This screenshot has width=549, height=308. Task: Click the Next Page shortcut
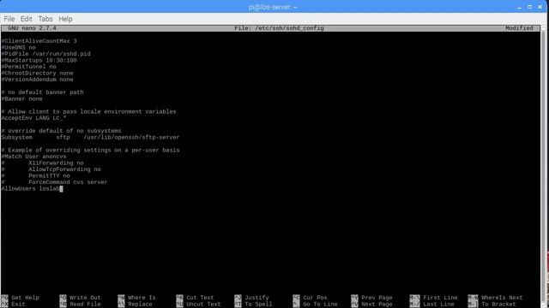click(371, 305)
